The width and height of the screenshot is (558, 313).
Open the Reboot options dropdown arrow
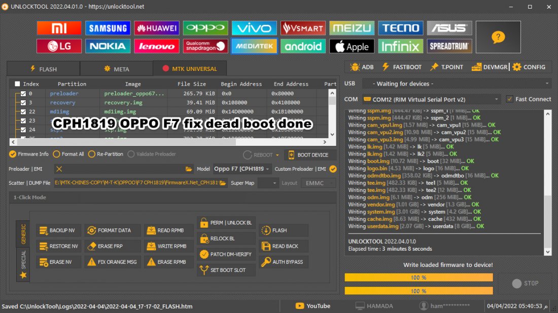click(277, 155)
